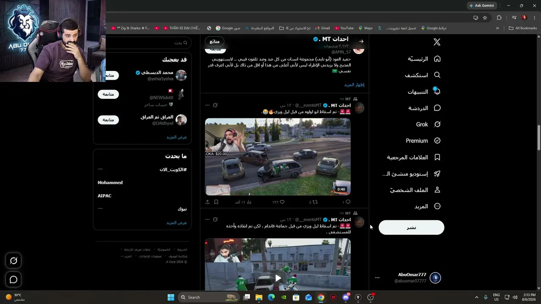The width and height of the screenshot is (541, 304).
Task: Open the Mohammed trend
Action: point(110,183)
